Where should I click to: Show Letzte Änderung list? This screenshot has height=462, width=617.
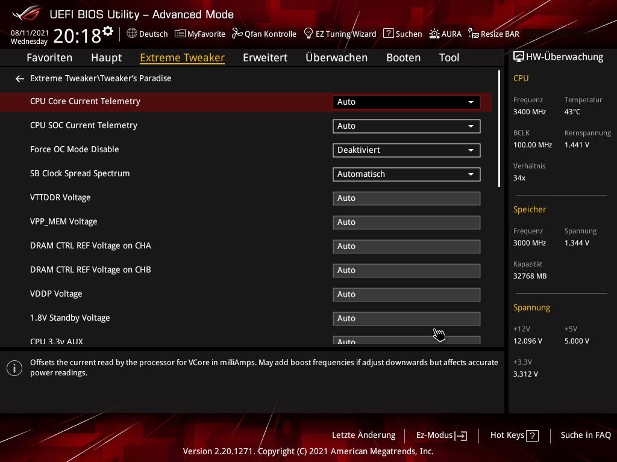pyautogui.click(x=363, y=435)
